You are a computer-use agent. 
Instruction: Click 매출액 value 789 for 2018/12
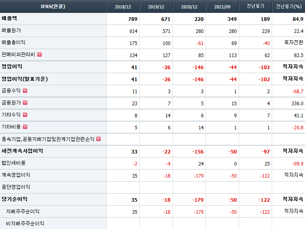pyautogui.click(x=133, y=19)
